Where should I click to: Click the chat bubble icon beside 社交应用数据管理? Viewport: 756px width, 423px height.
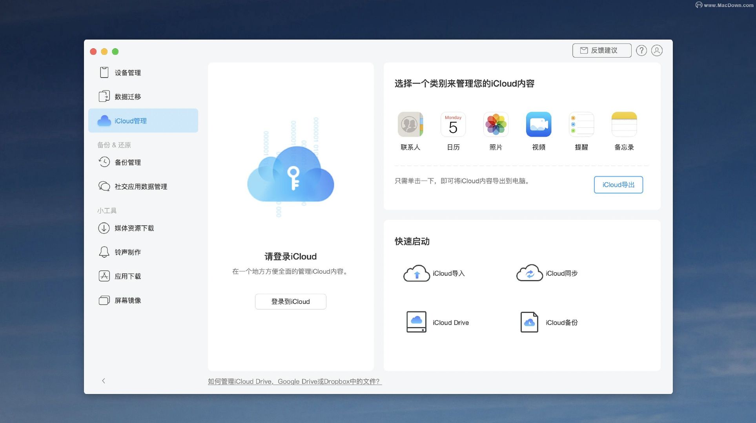click(x=104, y=186)
